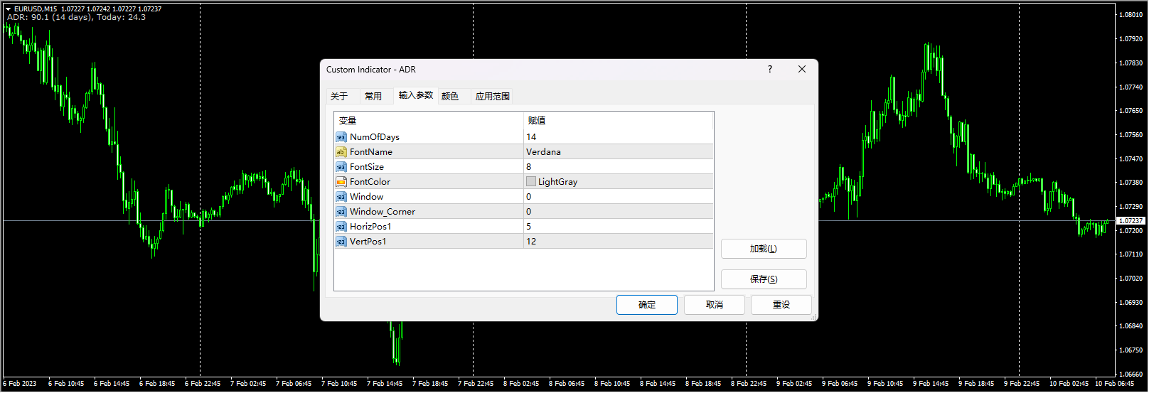Viewport: 1149px width, 393px height.
Task: Switch to the 关于 tab
Action: click(339, 97)
